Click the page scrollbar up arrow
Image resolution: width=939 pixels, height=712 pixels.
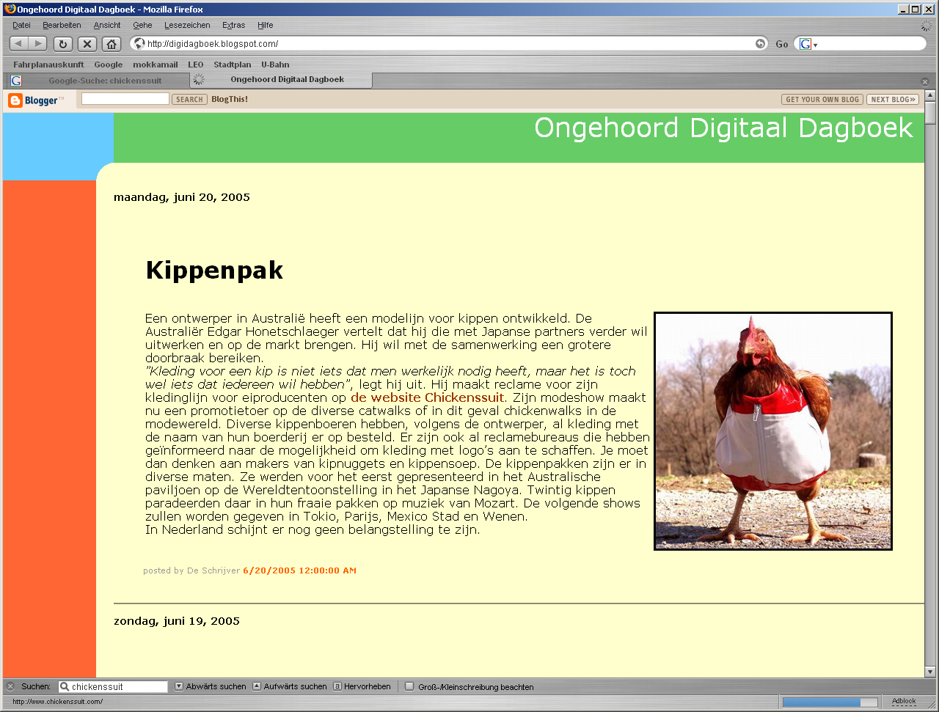(930, 95)
